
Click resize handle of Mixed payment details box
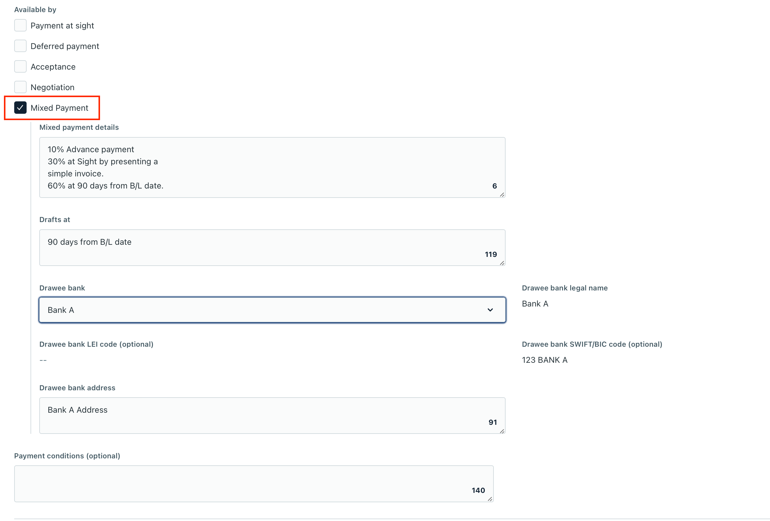tap(502, 195)
